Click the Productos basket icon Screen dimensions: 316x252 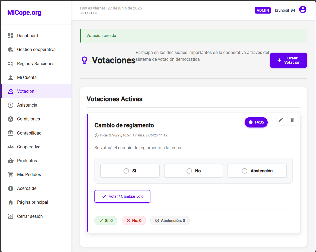pyautogui.click(x=11, y=161)
